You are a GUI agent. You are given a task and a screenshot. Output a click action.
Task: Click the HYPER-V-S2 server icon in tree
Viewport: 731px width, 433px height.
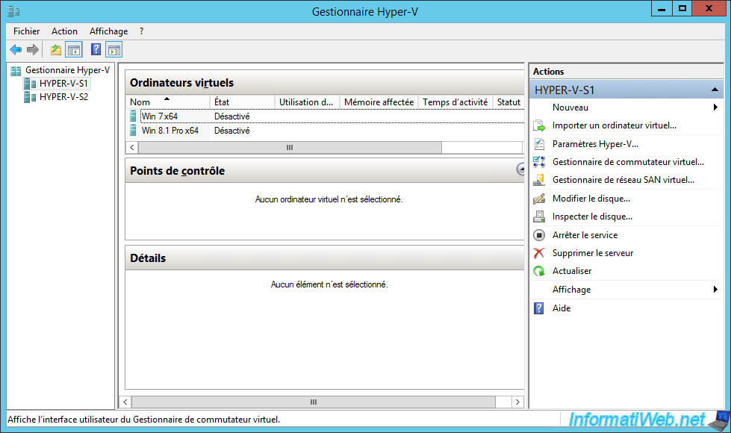[30, 97]
